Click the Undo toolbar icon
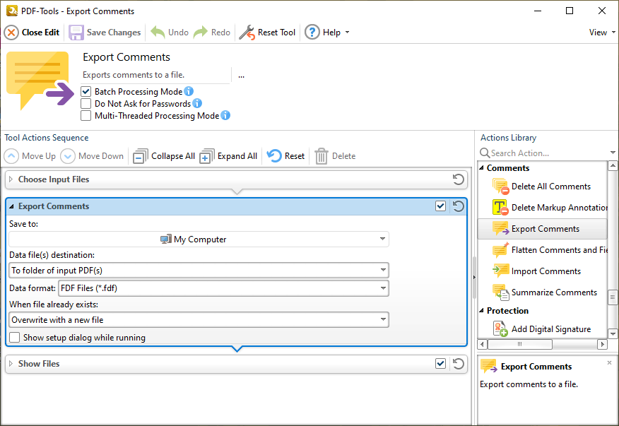The width and height of the screenshot is (619, 426). (x=155, y=32)
